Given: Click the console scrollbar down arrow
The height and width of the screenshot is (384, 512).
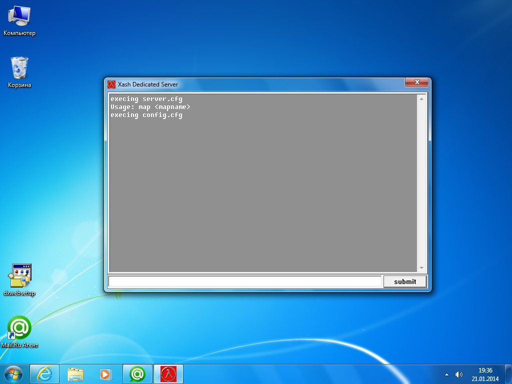Looking at the screenshot, I should [421, 268].
